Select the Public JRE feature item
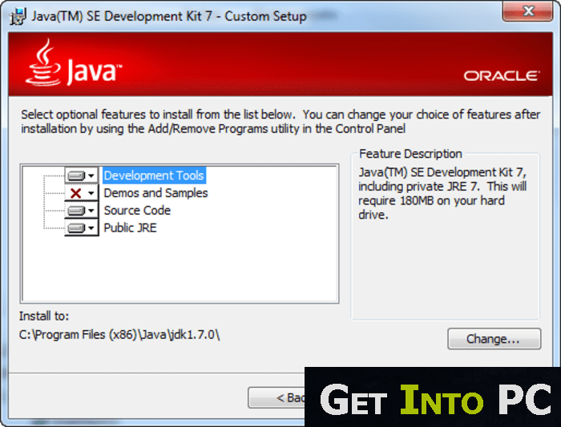The width and height of the screenshot is (561, 427). pos(130,228)
